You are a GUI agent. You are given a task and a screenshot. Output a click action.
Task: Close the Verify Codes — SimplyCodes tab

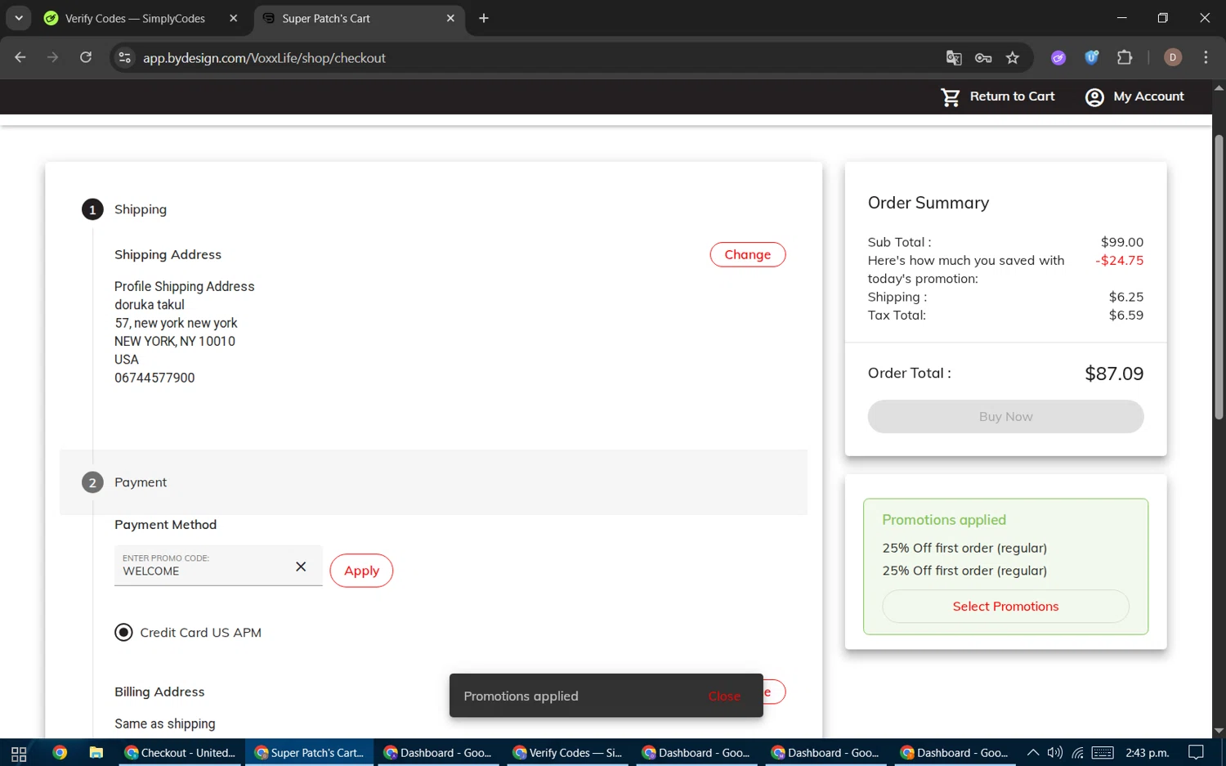pyautogui.click(x=234, y=18)
